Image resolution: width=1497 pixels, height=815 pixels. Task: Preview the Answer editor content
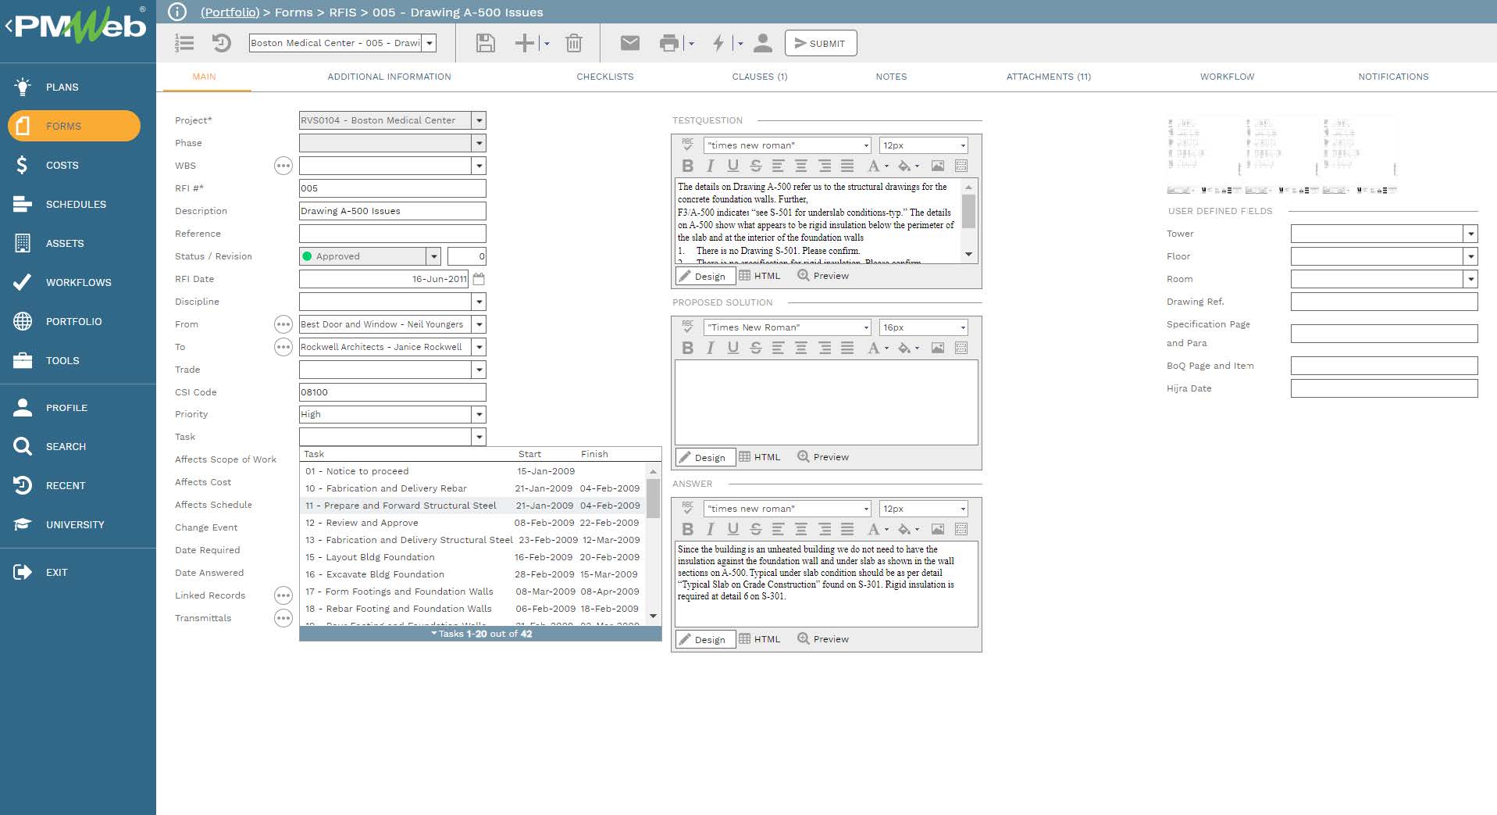(823, 639)
